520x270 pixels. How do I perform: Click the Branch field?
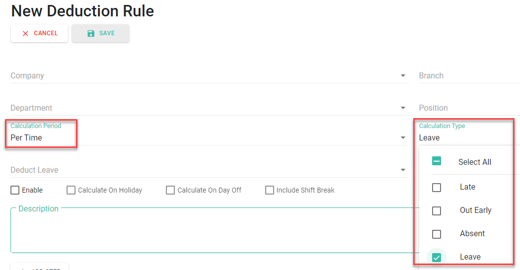[x=467, y=76]
